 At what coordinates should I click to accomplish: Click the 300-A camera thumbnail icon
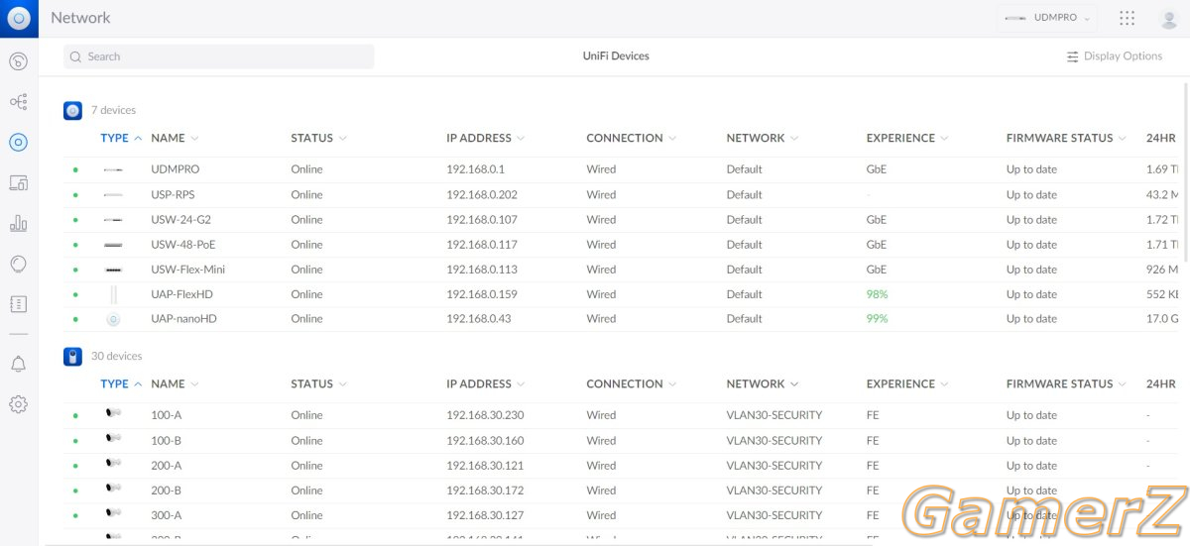[x=113, y=513]
